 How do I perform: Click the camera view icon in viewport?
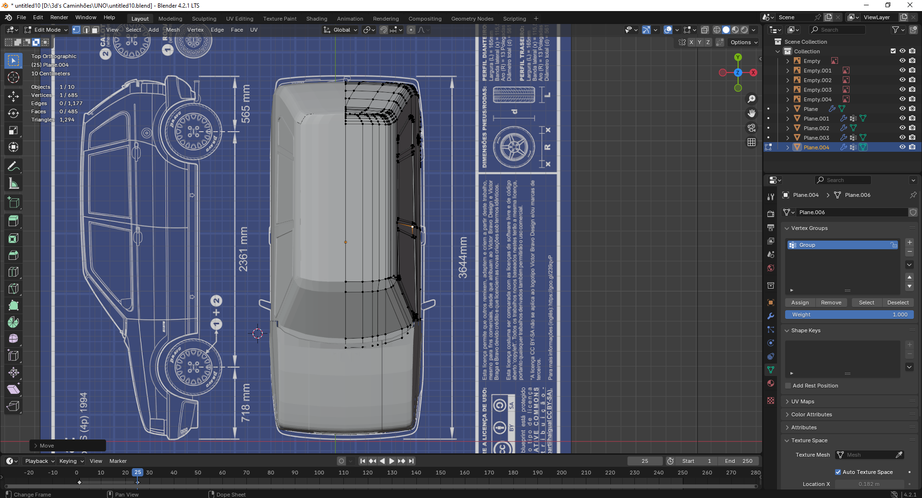point(752,128)
